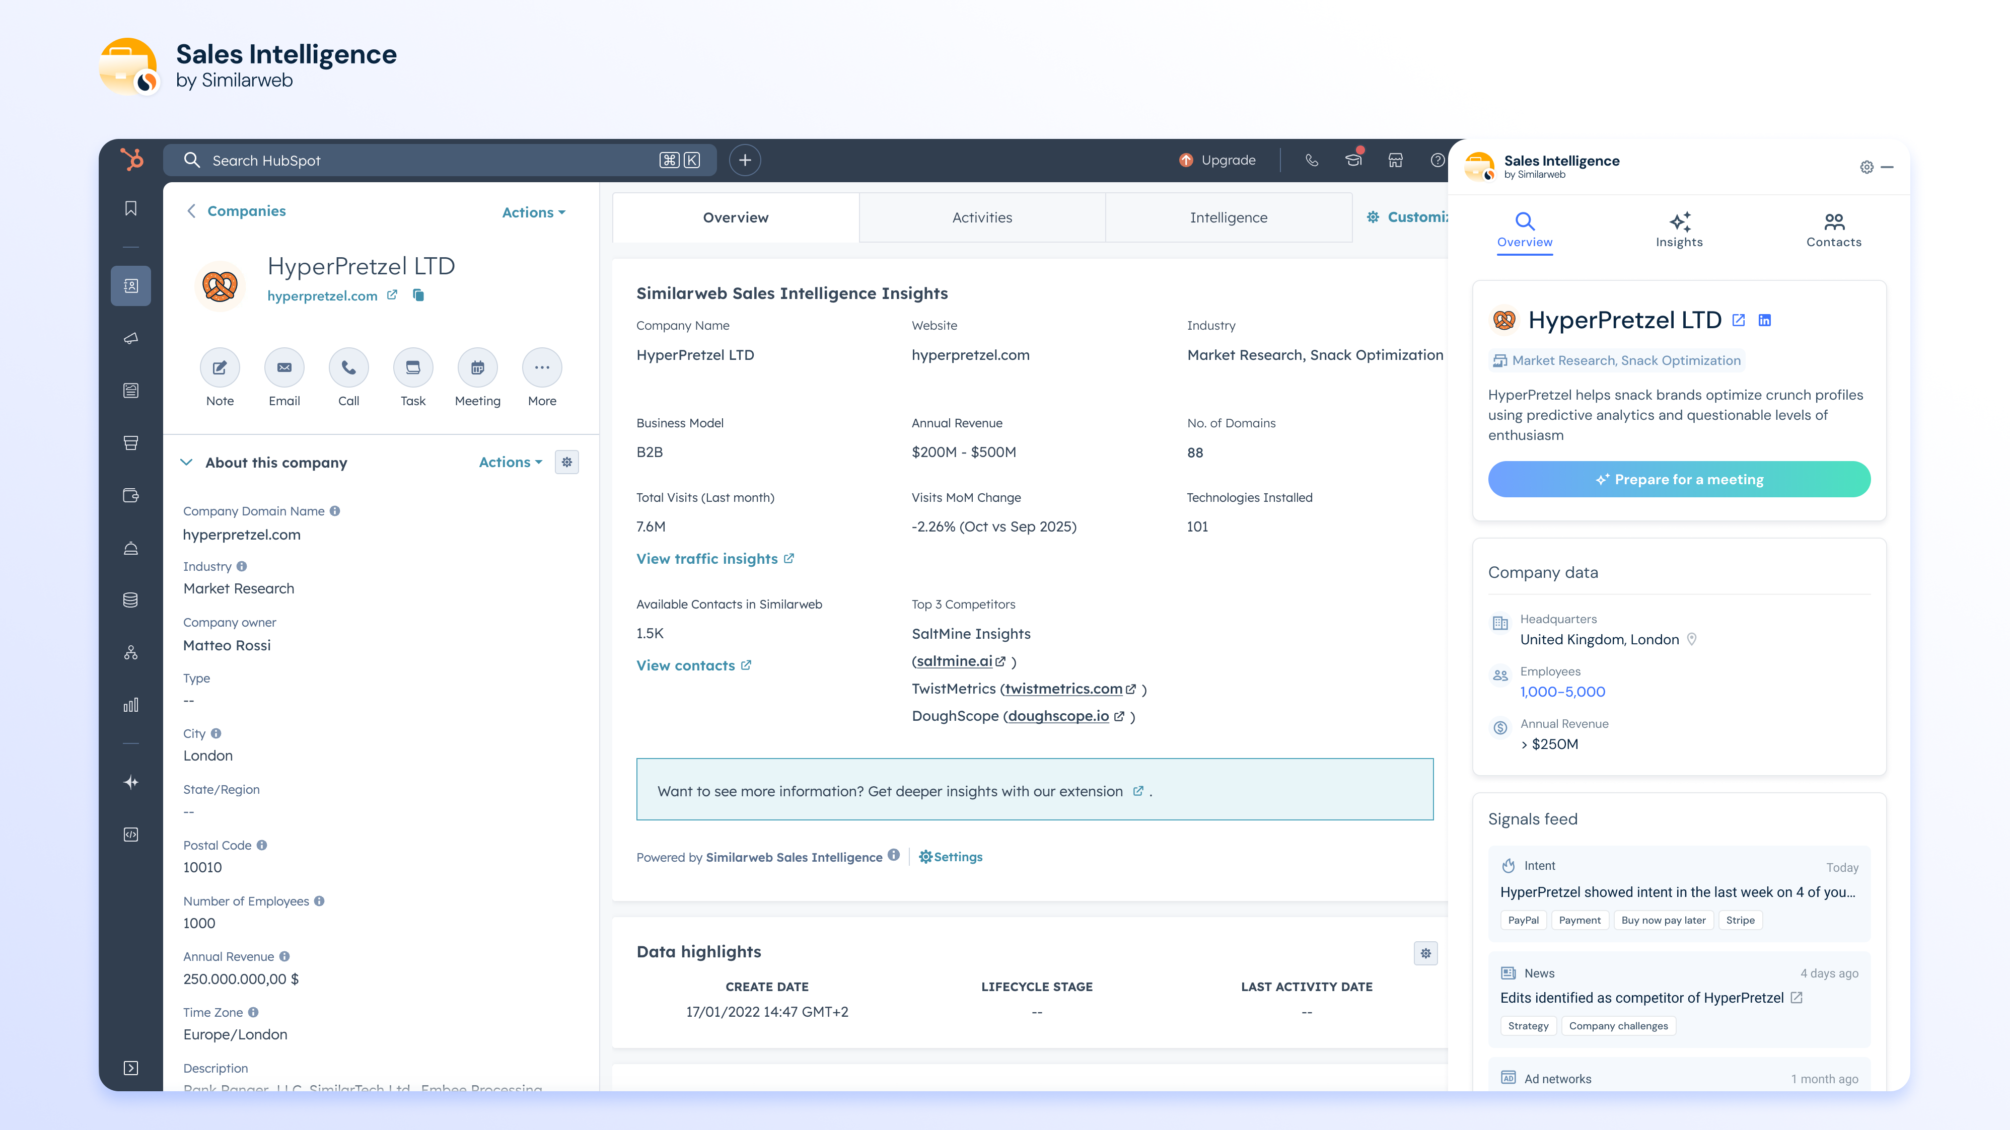Open the marketplace icon in the top bar
2010x1130 pixels.
[x=1395, y=160]
